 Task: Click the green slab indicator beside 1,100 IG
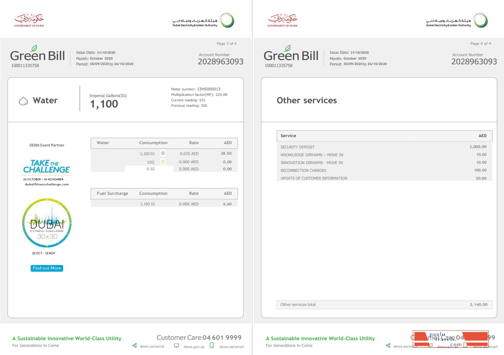[163, 153]
